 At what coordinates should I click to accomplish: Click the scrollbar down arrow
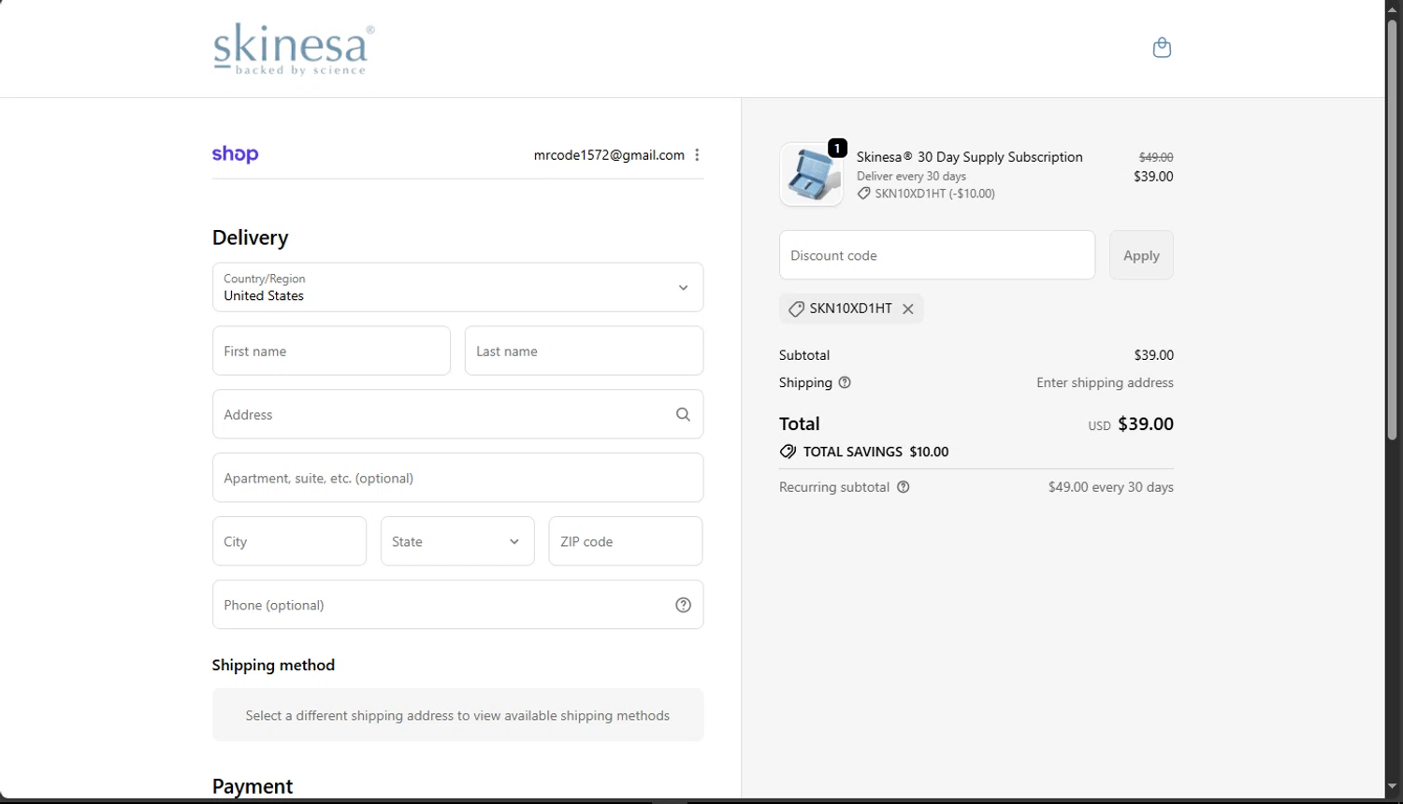coord(1393,787)
